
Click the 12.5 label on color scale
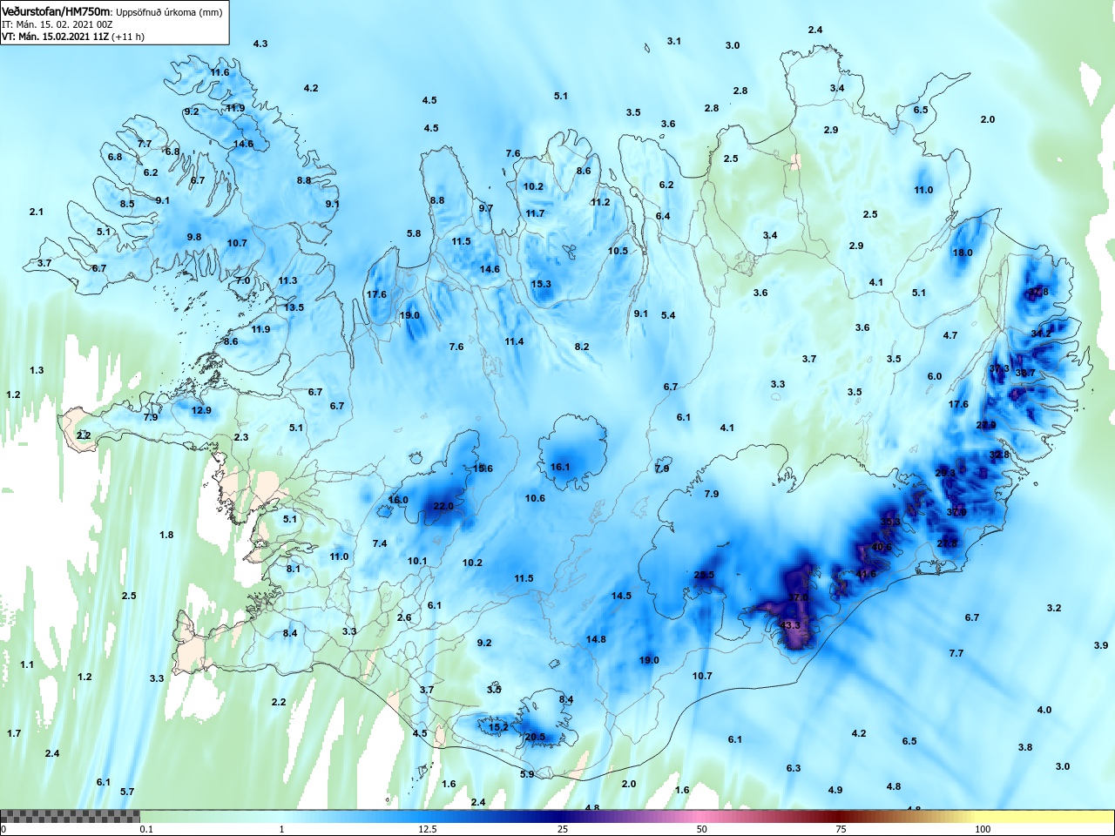tap(428, 829)
